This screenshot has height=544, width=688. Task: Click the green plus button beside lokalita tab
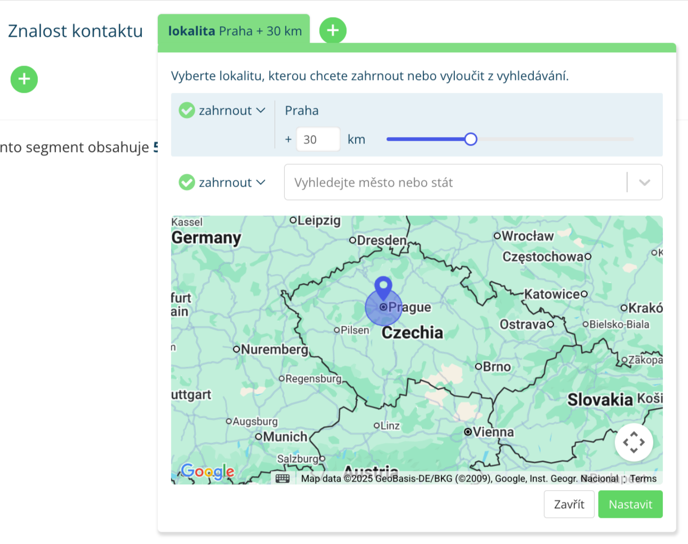pos(333,30)
